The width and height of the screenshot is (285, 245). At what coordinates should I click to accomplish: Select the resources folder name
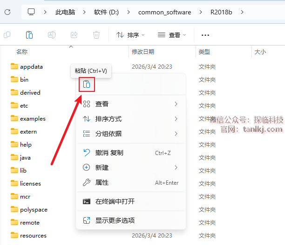click(x=33, y=235)
